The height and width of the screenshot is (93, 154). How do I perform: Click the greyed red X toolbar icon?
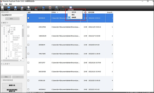pos(50,7)
